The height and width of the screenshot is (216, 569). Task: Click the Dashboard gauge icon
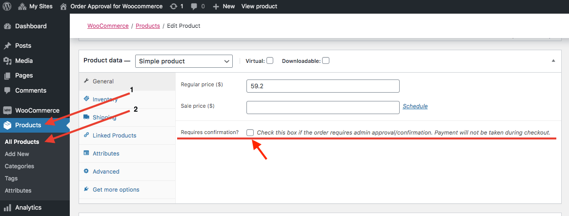point(7,26)
